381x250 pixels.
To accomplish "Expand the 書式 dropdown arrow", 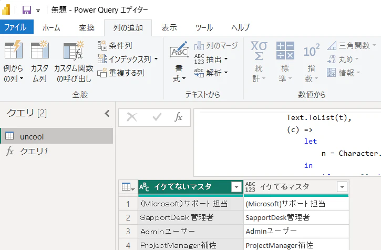I will coord(184,78).
